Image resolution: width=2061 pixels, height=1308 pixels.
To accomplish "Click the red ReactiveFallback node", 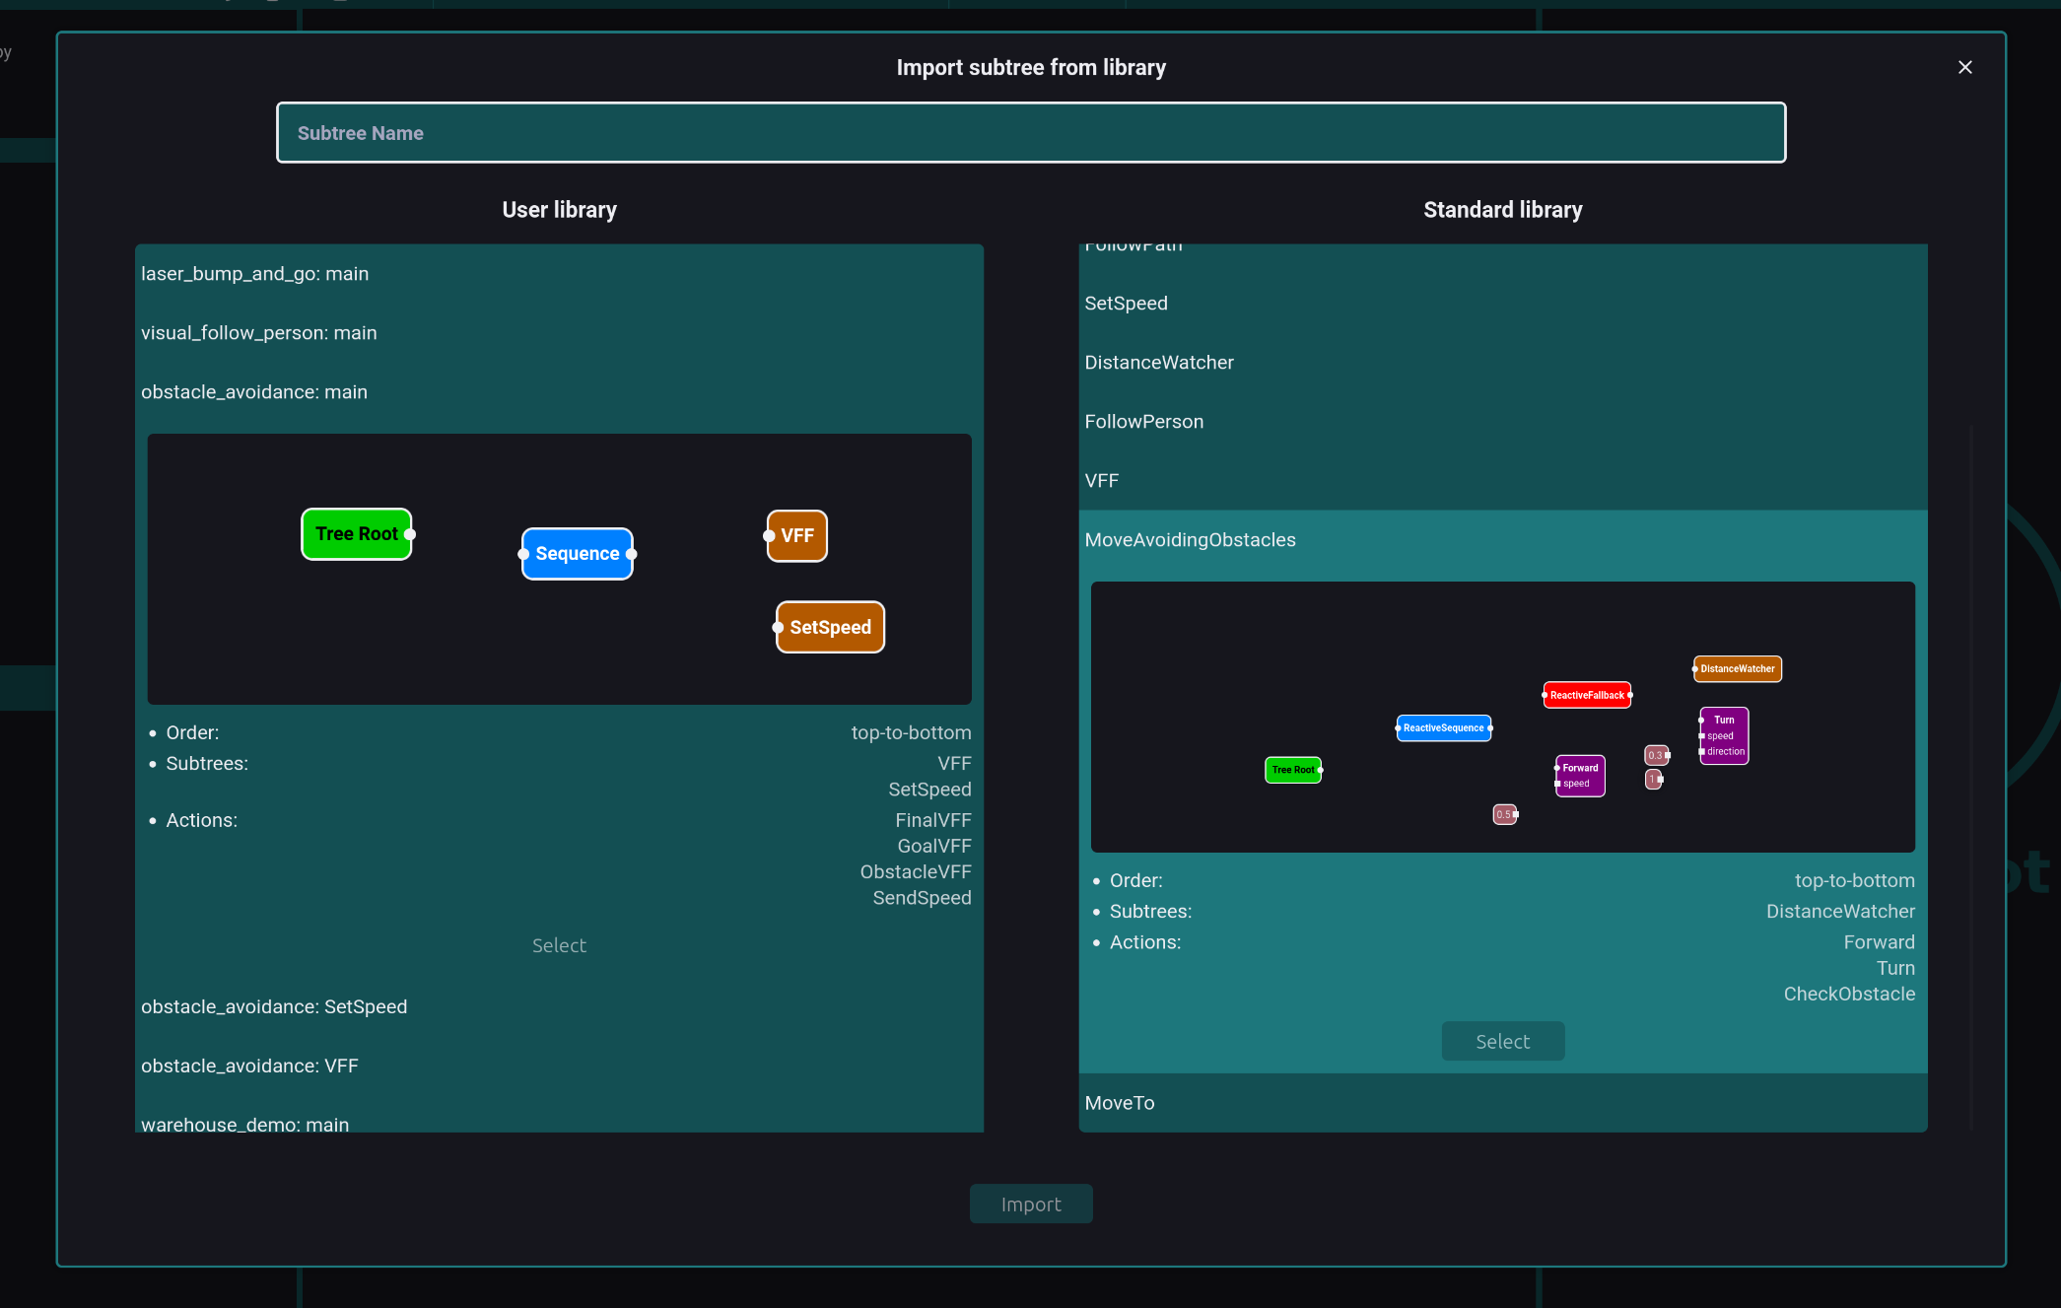I will pyautogui.click(x=1586, y=695).
